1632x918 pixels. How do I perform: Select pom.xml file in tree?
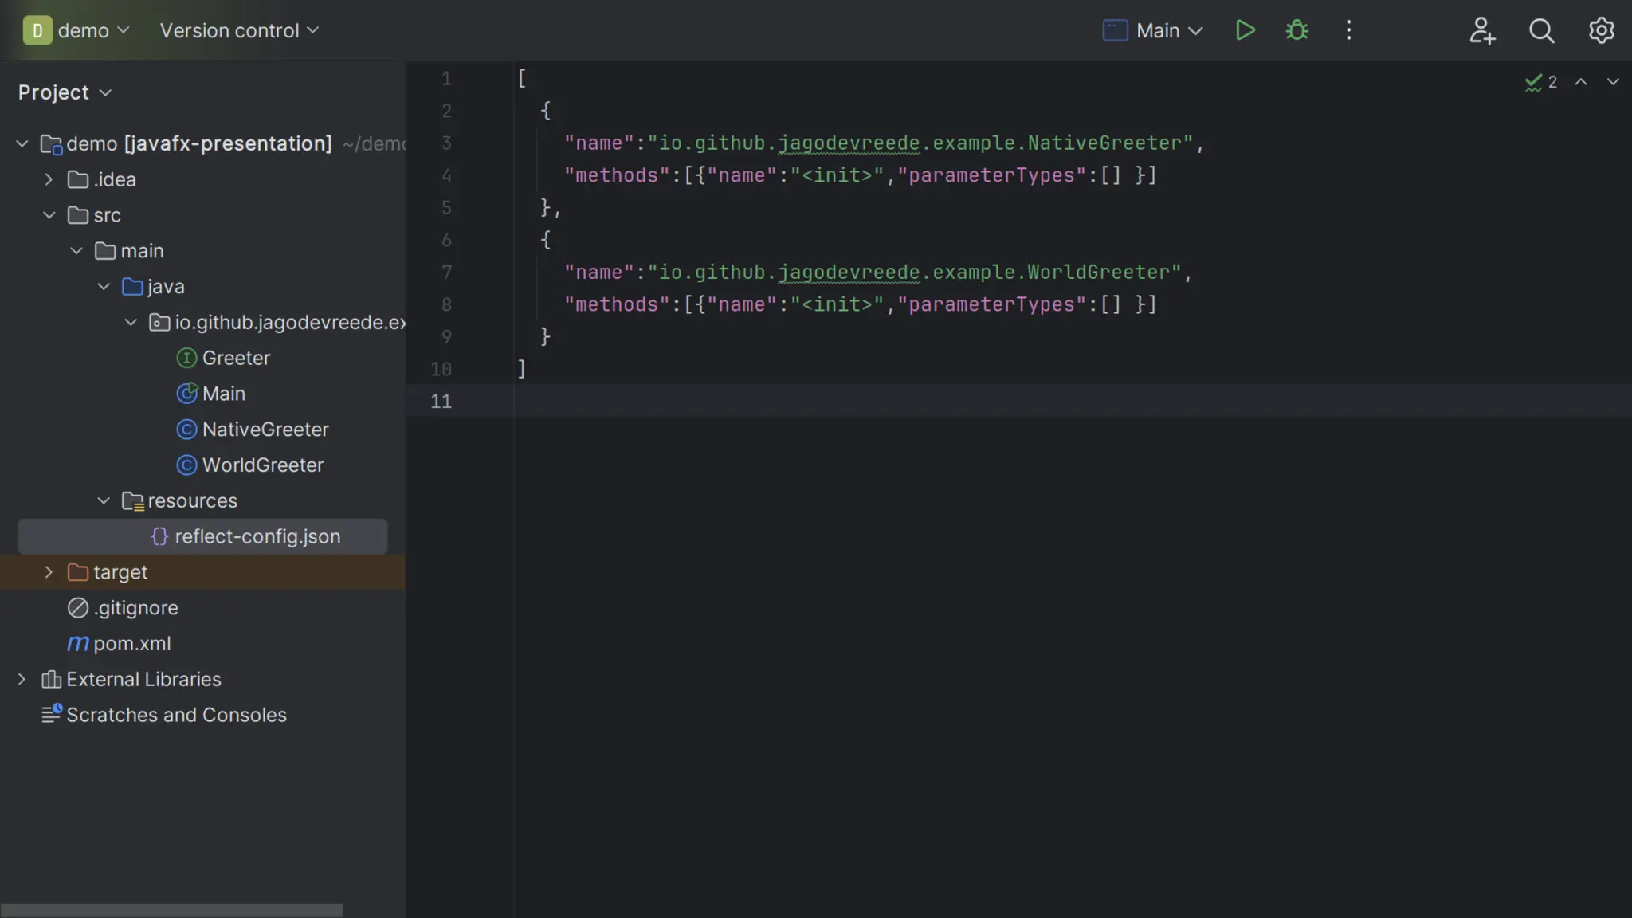pyautogui.click(x=131, y=644)
